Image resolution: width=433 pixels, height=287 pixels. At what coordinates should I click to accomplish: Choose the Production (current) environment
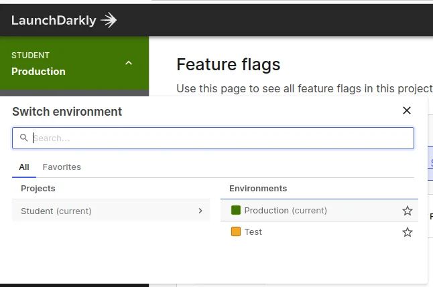319,211
